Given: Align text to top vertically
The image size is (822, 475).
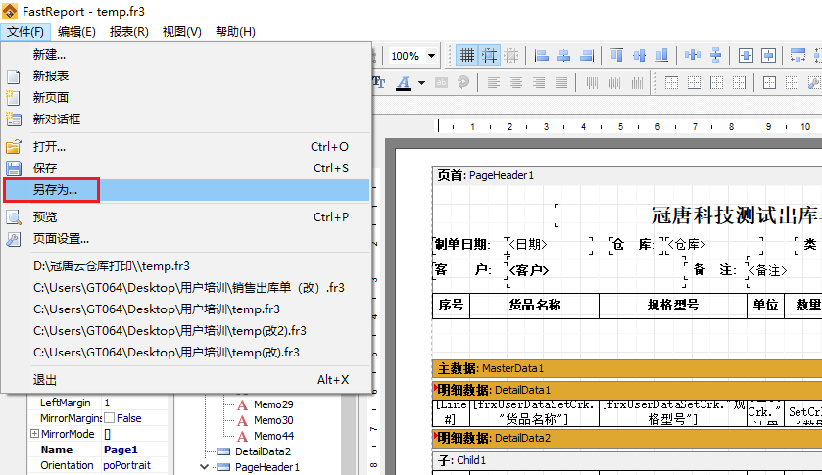Looking at the screenshot, I should 592,83.
